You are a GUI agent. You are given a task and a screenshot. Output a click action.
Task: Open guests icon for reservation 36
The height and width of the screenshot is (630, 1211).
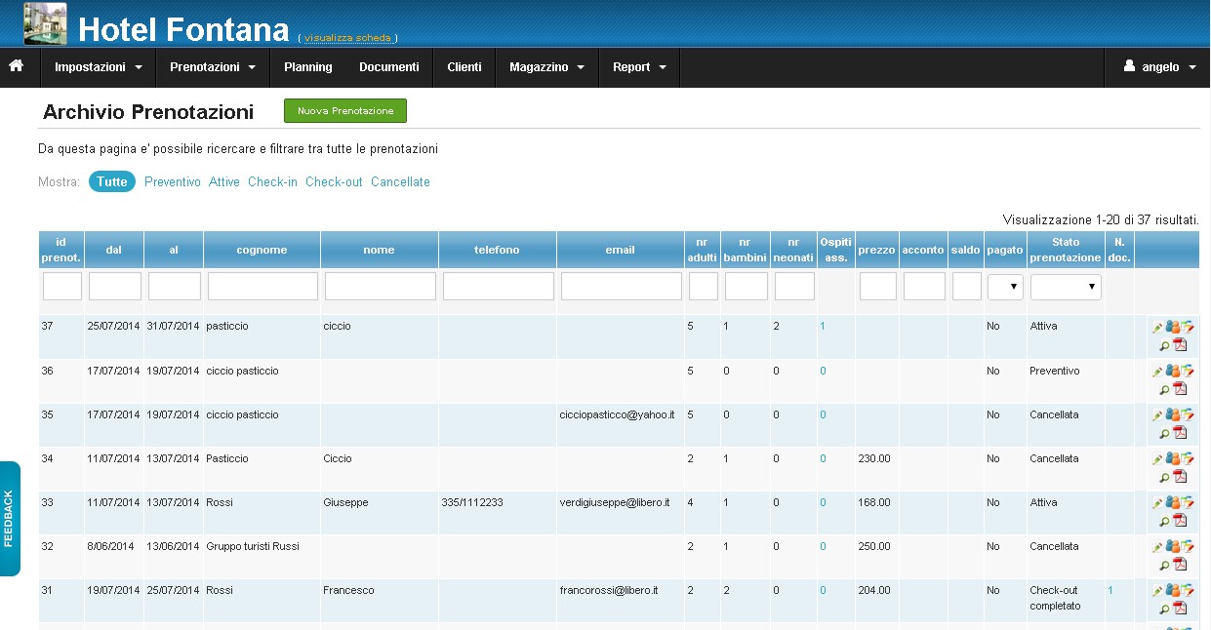click(1172, 372)
